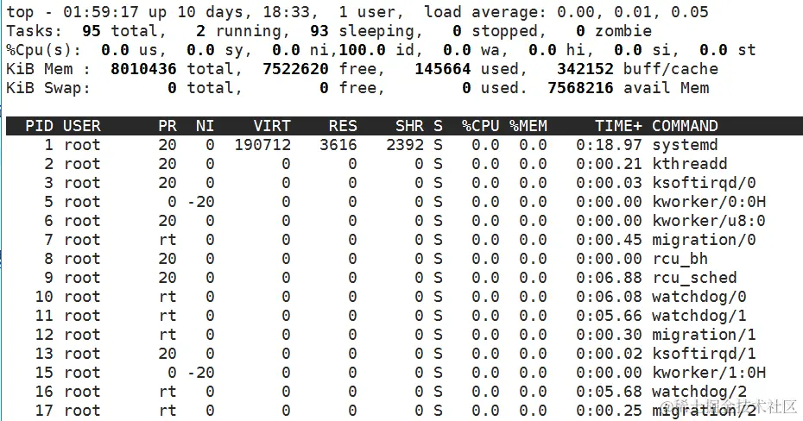Click the time value 0:18.97
Viewport: 803px width, 421px height.
point(609,145)
